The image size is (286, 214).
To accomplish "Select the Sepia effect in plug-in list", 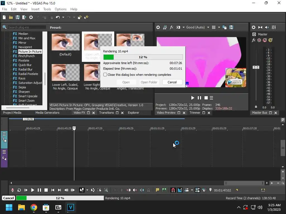I will (22, 87).
